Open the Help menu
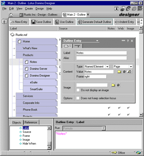 pyautogui.click(x=49, y=9)
